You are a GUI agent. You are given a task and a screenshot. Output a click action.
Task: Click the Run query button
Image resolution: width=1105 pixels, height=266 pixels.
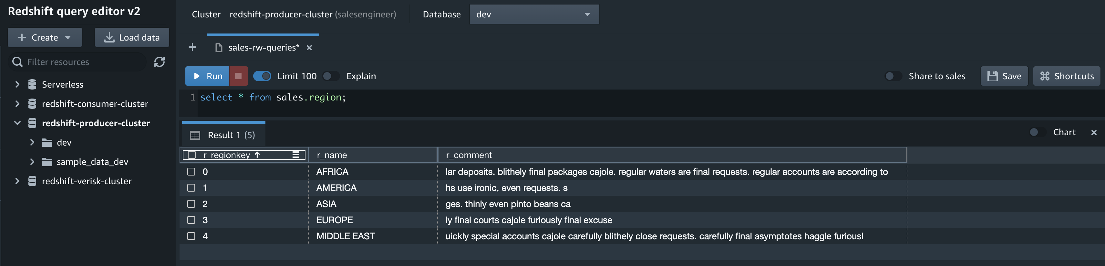pyautogui.click(x=208, y=76)
